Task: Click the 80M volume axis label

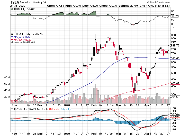Action: coord(7,77)
